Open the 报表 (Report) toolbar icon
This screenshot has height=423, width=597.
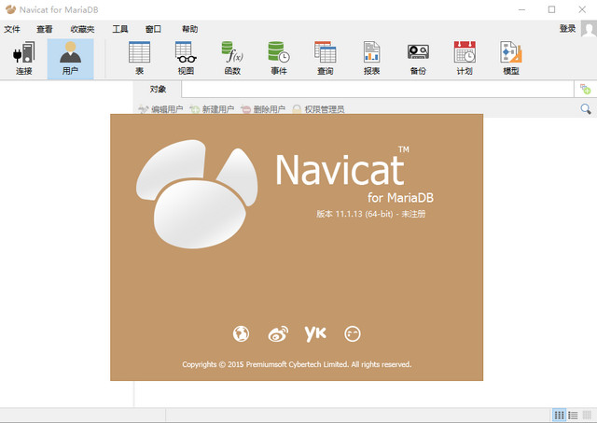(371, 58)
